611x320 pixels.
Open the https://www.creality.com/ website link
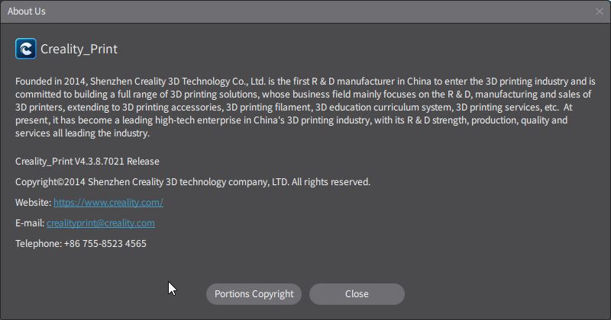pos(108,203)
